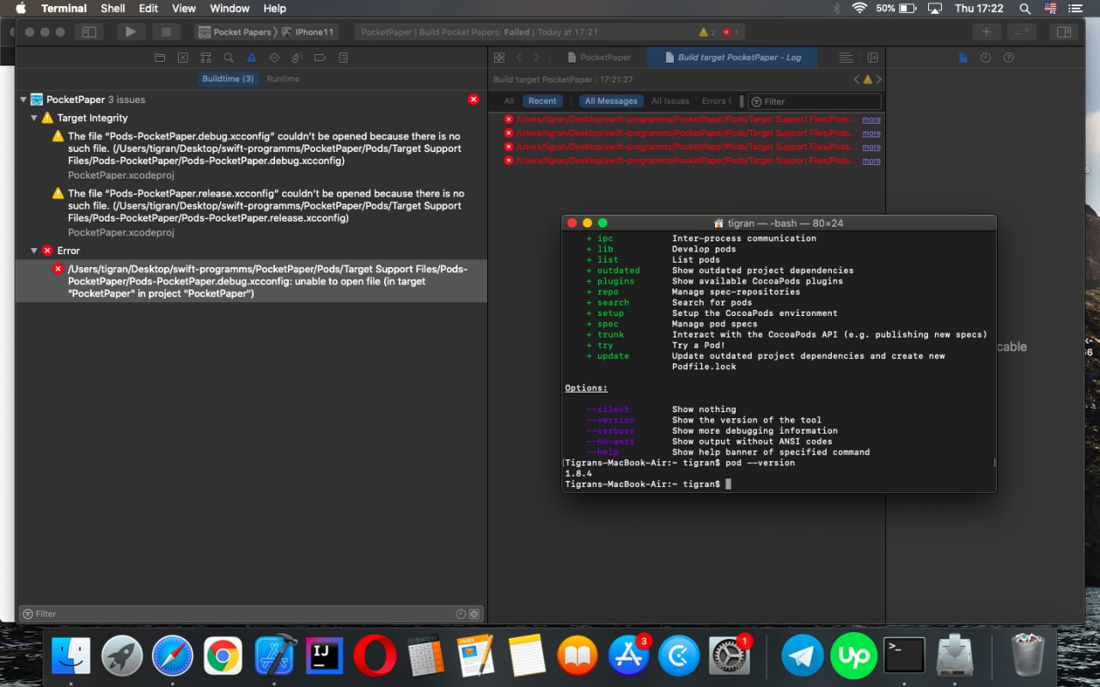Collapse the PocketPaper issues tree

click(x=23, y=100)
